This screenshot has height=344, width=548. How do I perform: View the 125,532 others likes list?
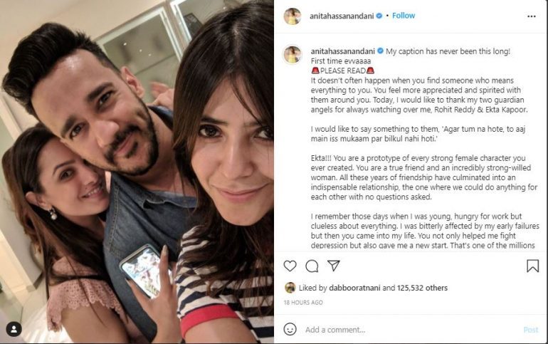(x=422, y=288)
